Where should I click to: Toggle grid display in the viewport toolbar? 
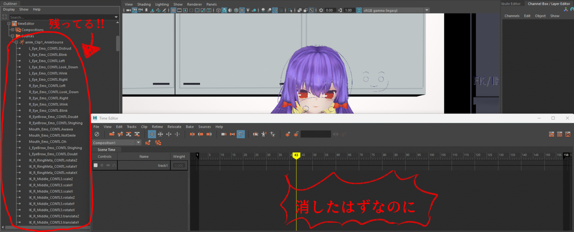(x=173, y=10)
